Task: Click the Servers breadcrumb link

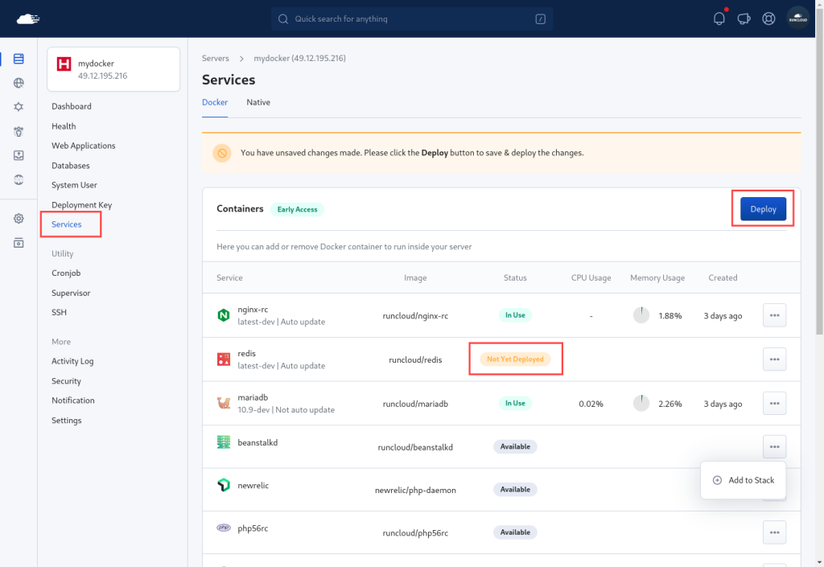Action: (216, 58)
